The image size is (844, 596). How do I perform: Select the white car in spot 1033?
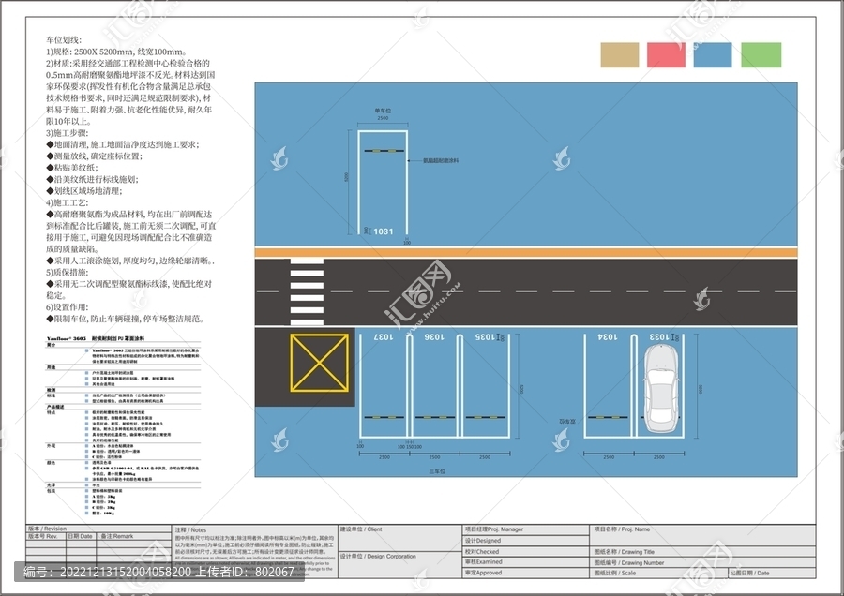661,388
